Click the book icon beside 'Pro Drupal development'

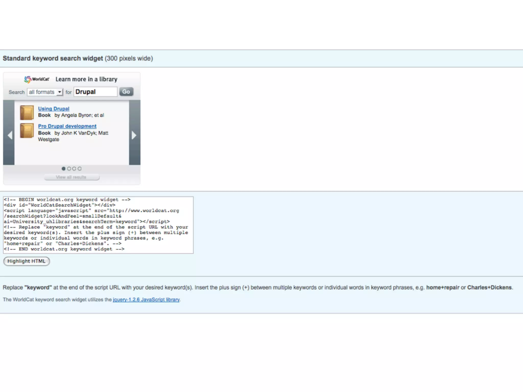point(27,131)
